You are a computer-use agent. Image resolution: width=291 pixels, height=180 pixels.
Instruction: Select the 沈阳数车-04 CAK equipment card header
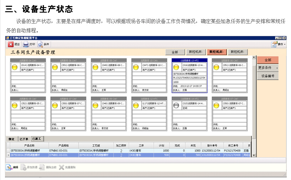point(28,60)
